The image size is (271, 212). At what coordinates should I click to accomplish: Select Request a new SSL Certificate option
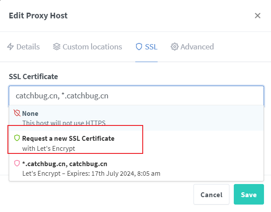pos(68,139)
